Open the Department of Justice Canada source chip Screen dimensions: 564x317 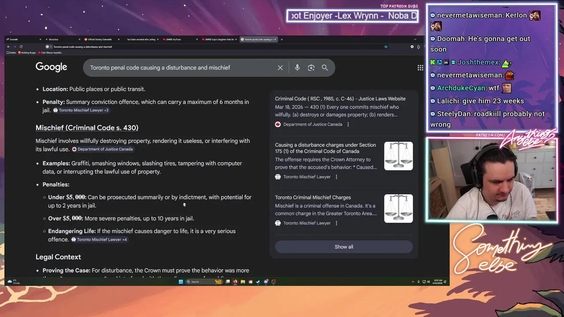point(102,149)
